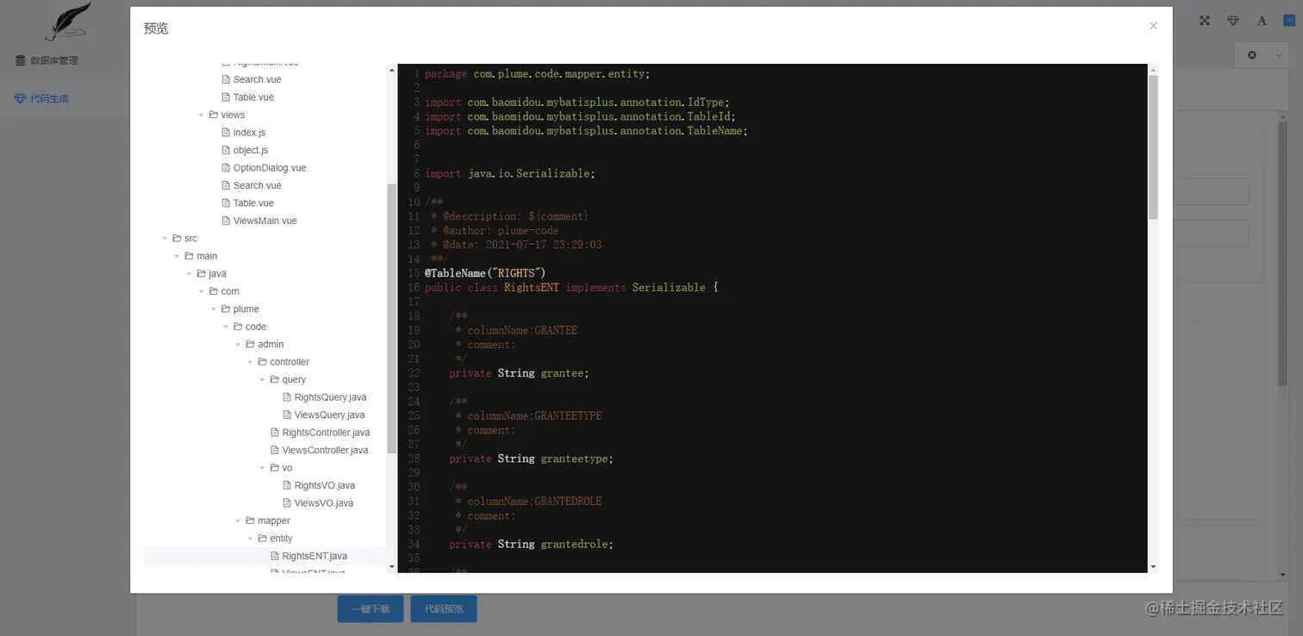Click the 代码预览 button
Image resolution: width=1303 pixels, height=636 pixels.
click(444, 608)
